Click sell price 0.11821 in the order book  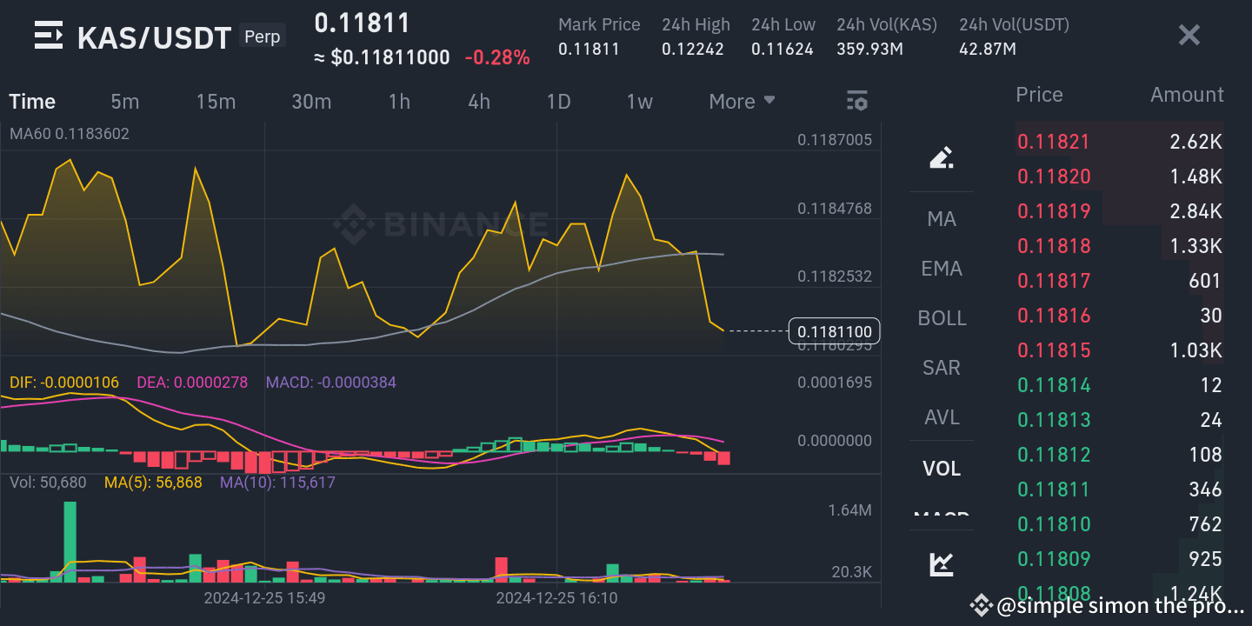pos(1053,142)
